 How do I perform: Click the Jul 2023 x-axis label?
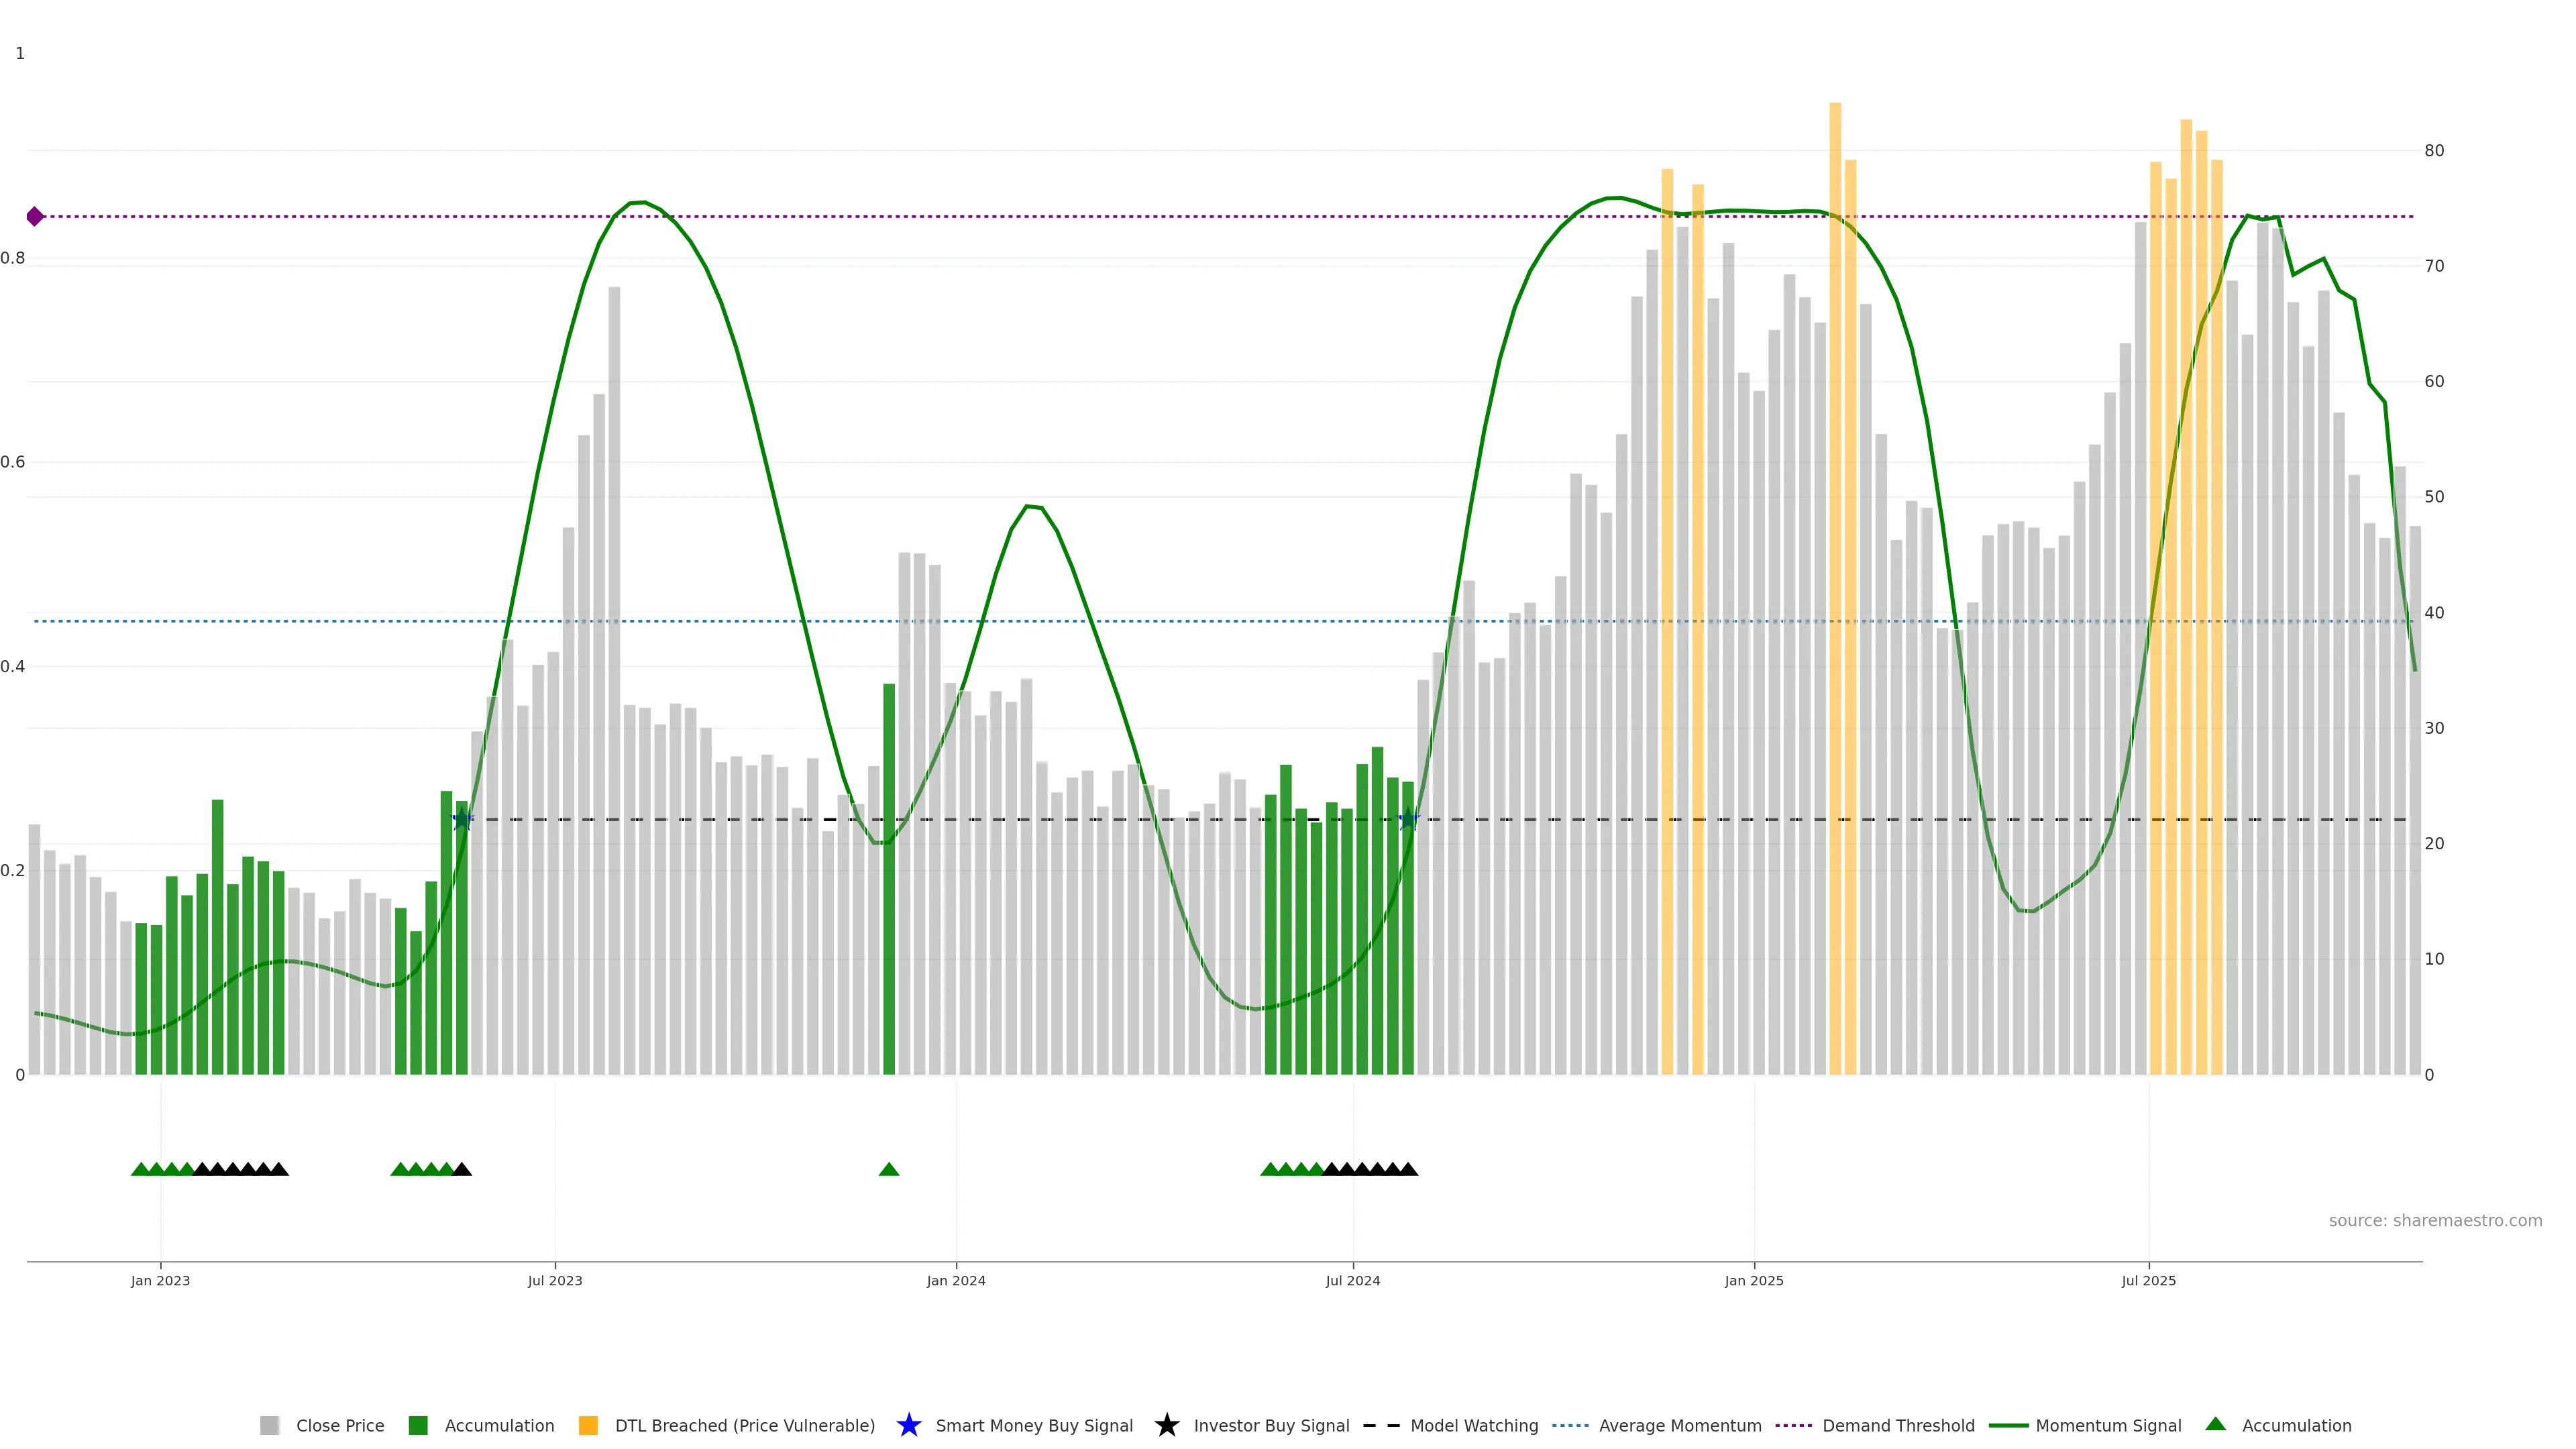coord(555,1280)
